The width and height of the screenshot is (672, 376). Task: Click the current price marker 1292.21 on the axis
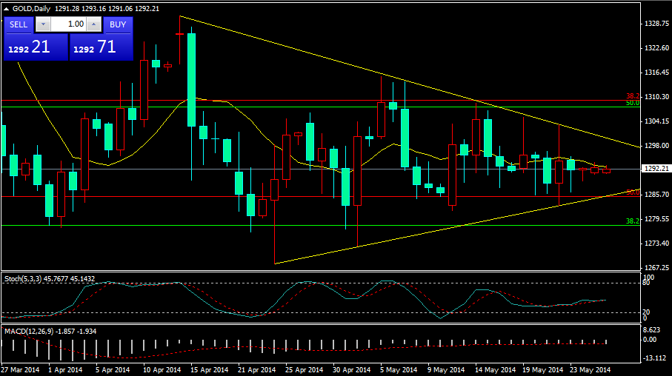point(655,169)
